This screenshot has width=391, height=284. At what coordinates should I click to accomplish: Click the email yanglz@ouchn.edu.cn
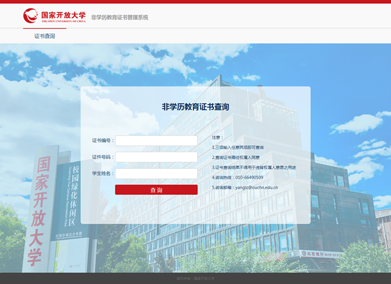(x=256, y=187)
